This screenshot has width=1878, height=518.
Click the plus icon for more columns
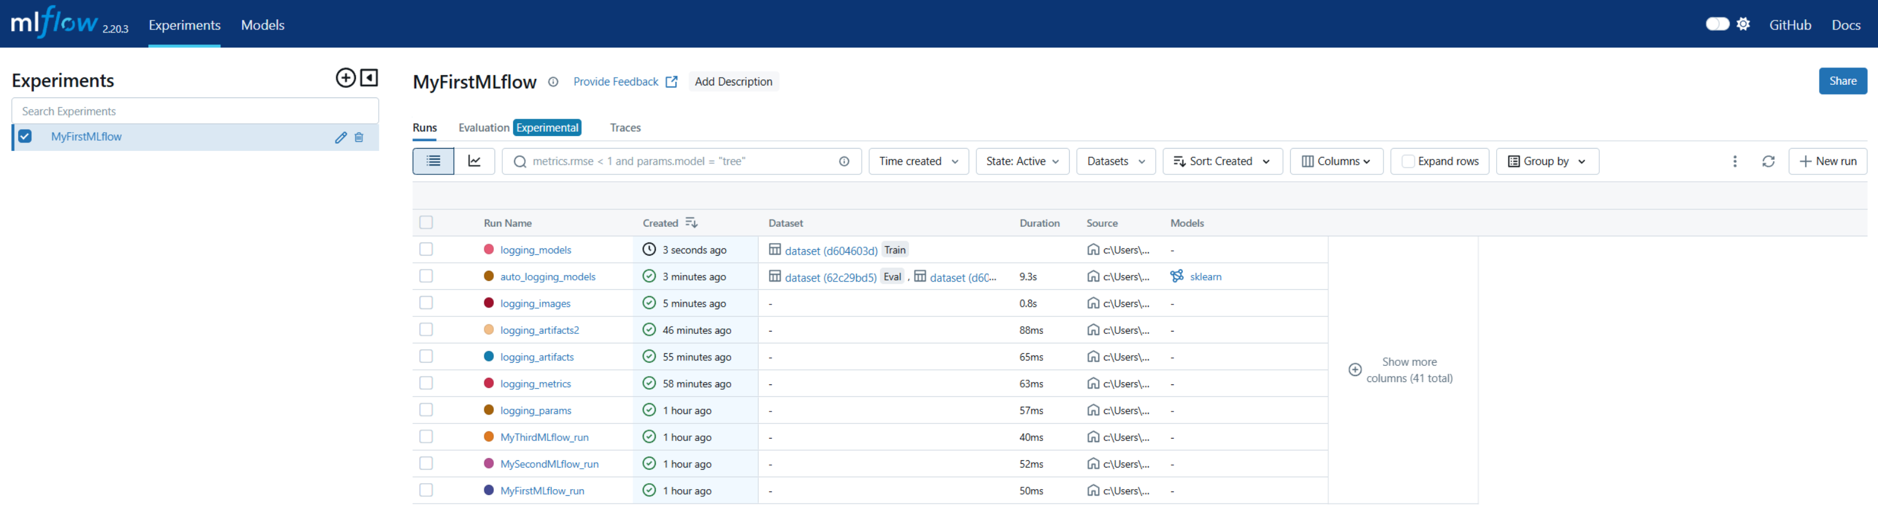click(1355, 369)
